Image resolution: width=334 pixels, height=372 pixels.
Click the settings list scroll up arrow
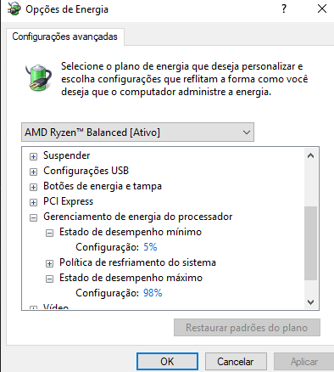(310, 155)
